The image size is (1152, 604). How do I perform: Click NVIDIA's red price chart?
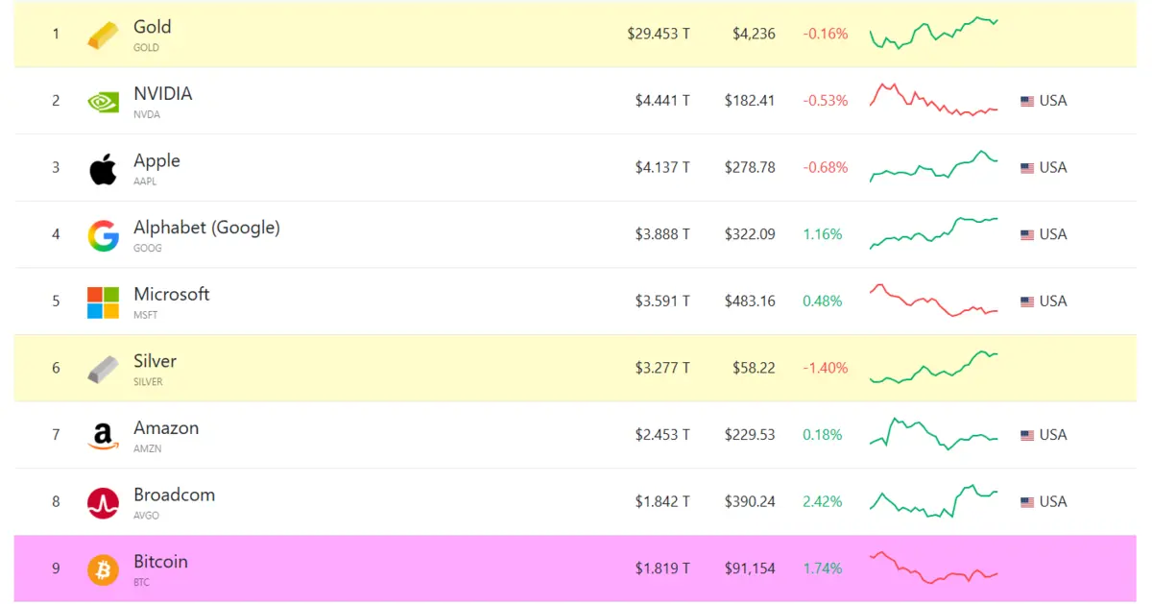tap(931, 100)
